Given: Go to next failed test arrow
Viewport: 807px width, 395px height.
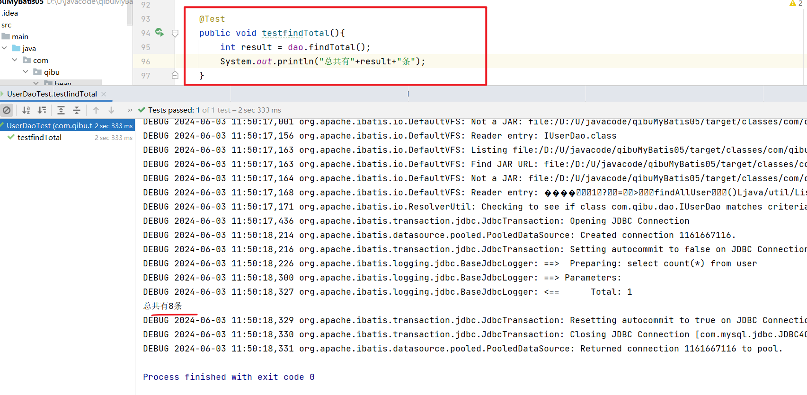Looking at the screenshot, I should pyautogui.click(x=111, y=110).
